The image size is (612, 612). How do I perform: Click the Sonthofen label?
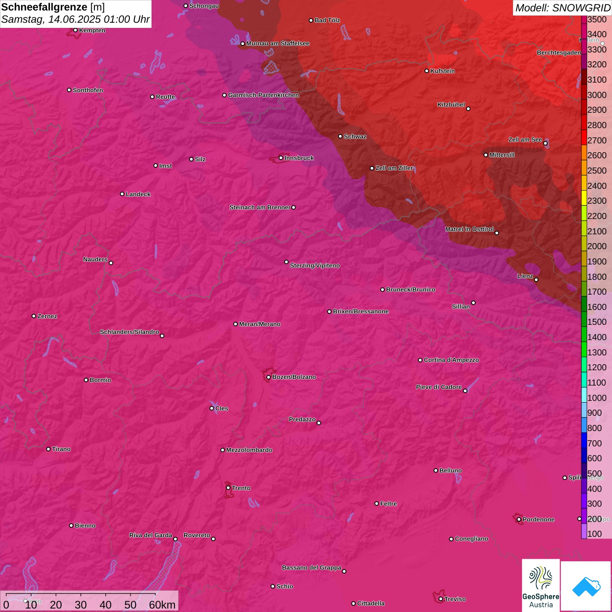click(x=88, y=90)
